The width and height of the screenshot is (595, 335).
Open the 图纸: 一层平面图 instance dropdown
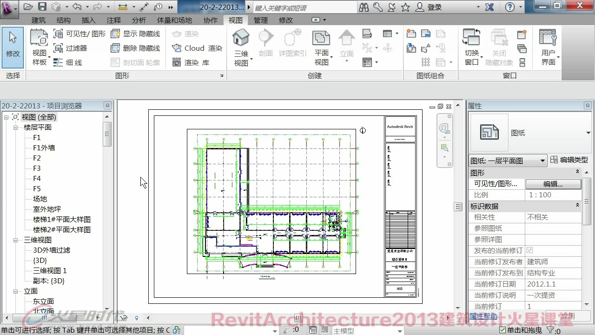508,161
